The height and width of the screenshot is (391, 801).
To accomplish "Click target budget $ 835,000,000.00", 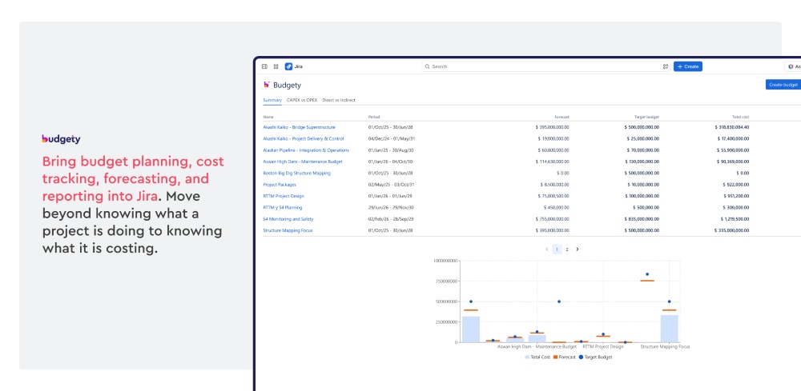I will (642, 219).
